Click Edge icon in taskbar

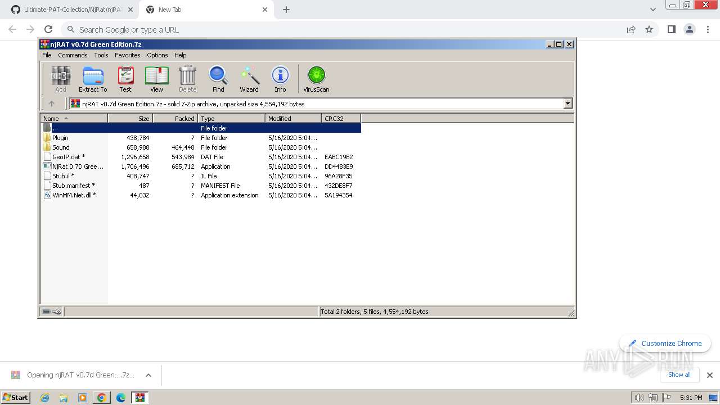(121, 398)
